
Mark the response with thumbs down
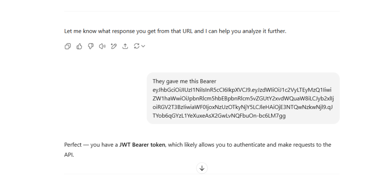pos(91,46)
